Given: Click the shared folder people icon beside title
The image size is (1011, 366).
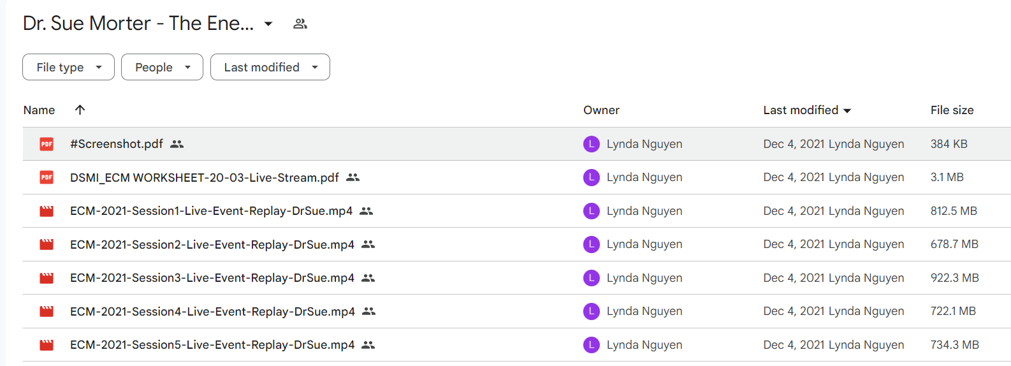Looking at the screenshot, I should [300, 24].
